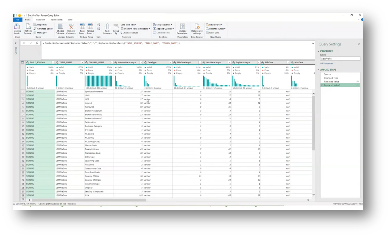Click Replace Values in the ribbon
Viewport: 390px width, 237px height.
[129, 33]
